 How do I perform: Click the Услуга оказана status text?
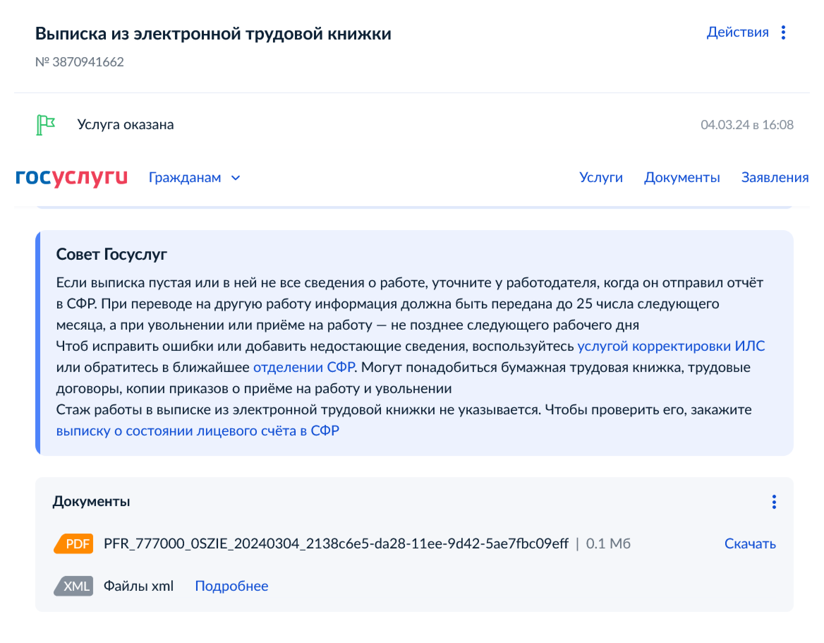tap(125, 125)
